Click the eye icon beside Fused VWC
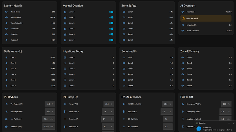Image resolution: width=236 pixels, height=132 pixels. coord(6,29)
